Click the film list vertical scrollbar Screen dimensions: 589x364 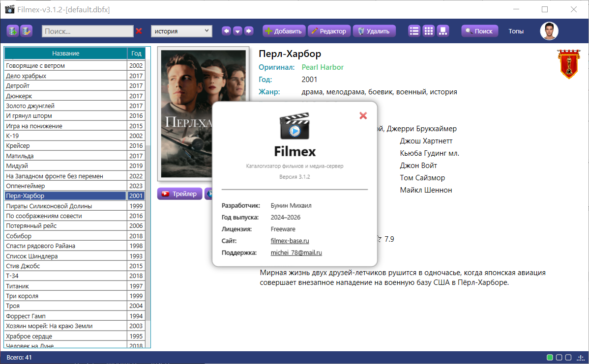point(148,233)
